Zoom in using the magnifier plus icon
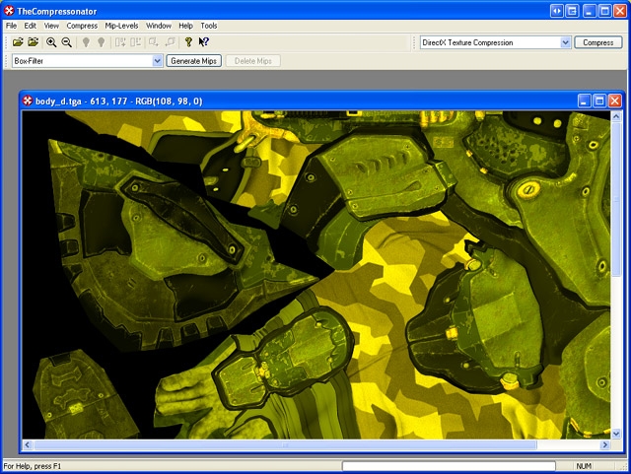 (x=51, y=42)
